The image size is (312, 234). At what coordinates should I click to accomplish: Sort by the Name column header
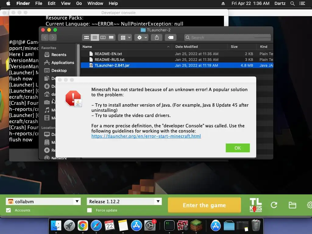pyautogui.click(x=126, y=47)
